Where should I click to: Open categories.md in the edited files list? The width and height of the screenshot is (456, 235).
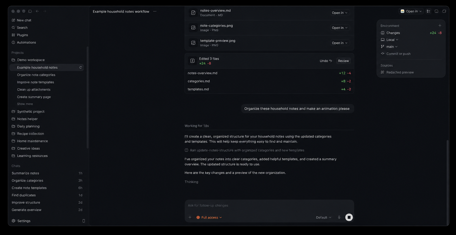pos(269,81)
